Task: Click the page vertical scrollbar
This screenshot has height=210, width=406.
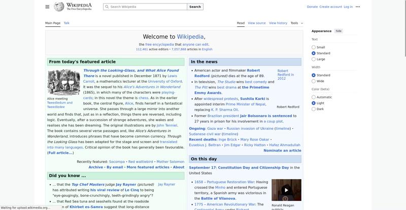Action: pyautogui.click(x=404, y=28)
